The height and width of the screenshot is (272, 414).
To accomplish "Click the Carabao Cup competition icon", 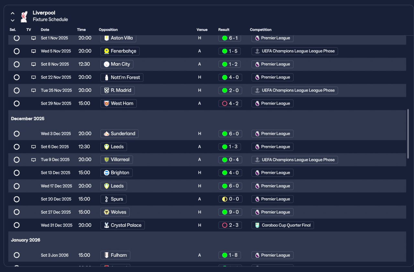I will click(x=257, y=225).
